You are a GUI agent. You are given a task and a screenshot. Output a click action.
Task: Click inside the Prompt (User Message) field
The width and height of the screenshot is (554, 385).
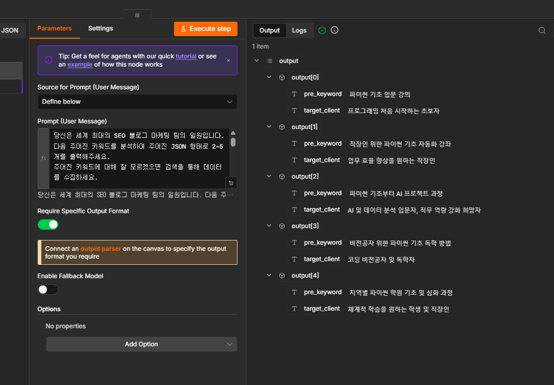click(x=139, y=158)
